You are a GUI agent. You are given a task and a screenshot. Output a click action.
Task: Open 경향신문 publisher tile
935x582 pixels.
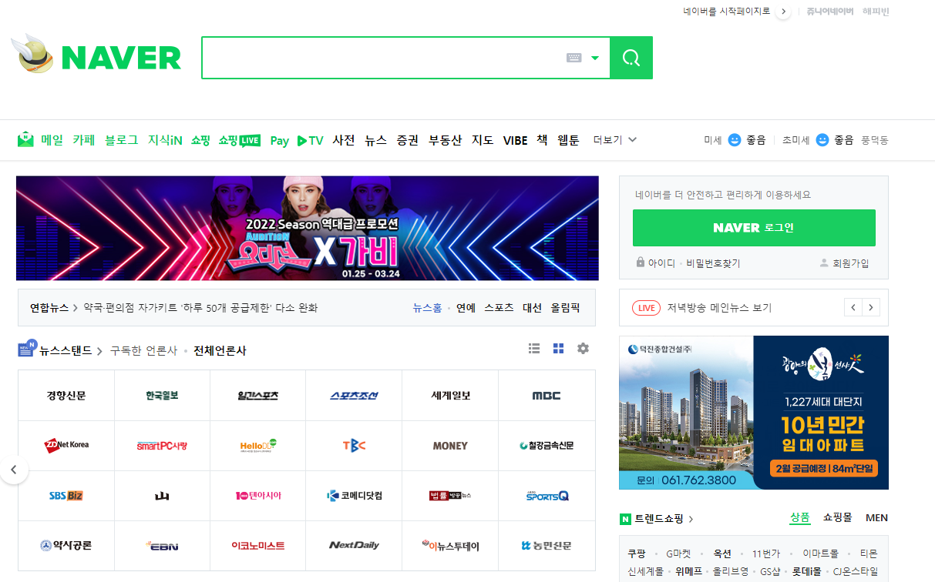[x=66, y=396]
